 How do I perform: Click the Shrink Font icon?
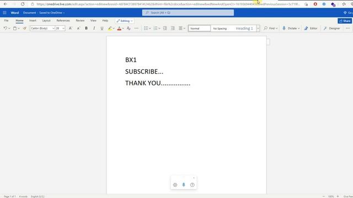point(78,28)
